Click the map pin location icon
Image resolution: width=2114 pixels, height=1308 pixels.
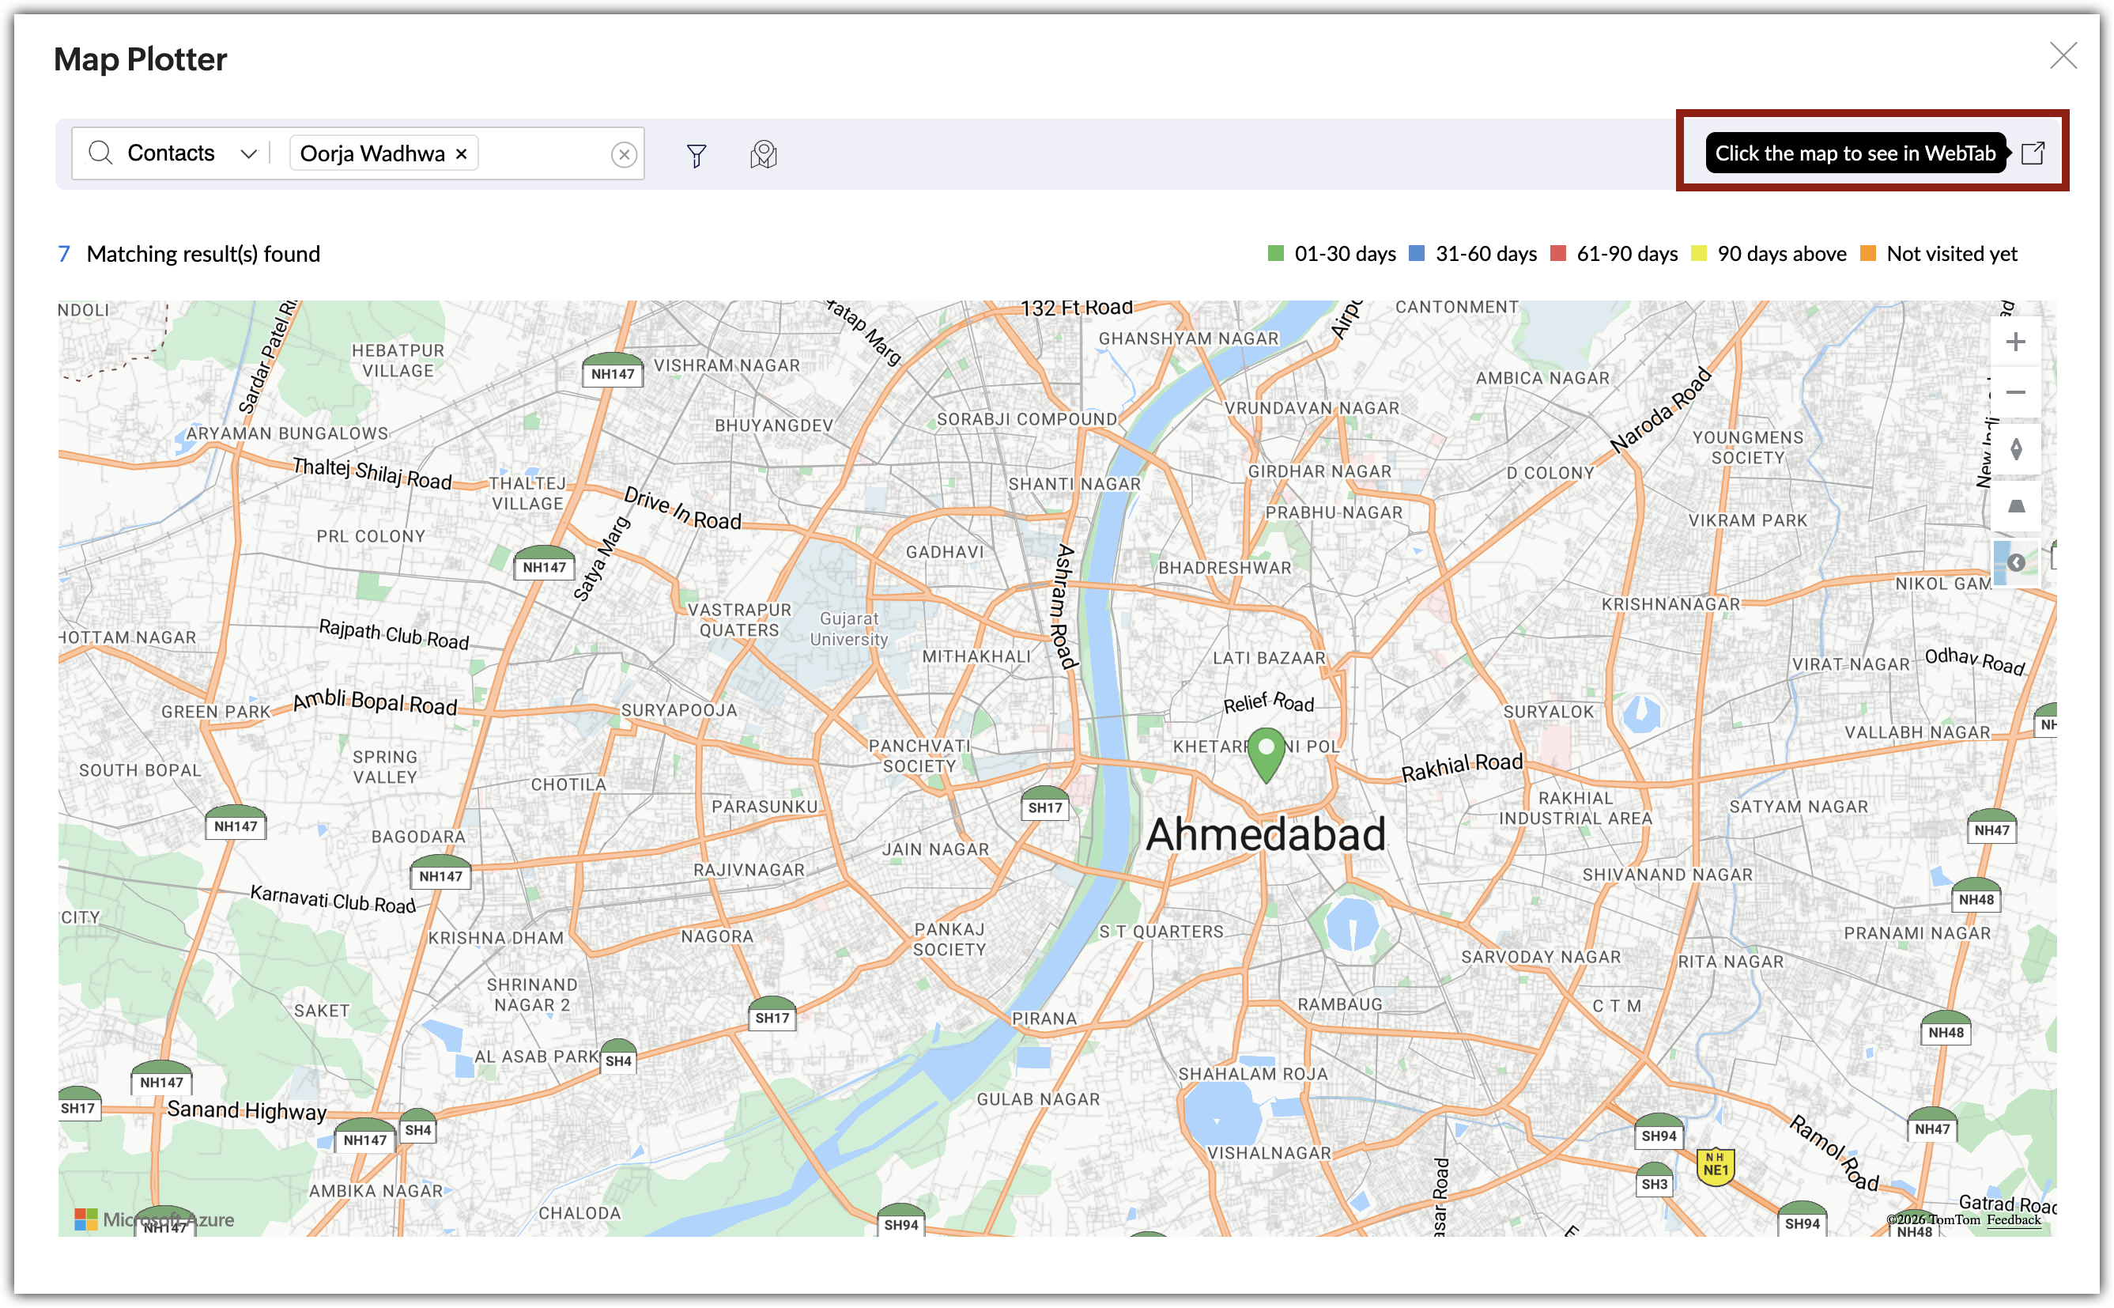point(764,155)
